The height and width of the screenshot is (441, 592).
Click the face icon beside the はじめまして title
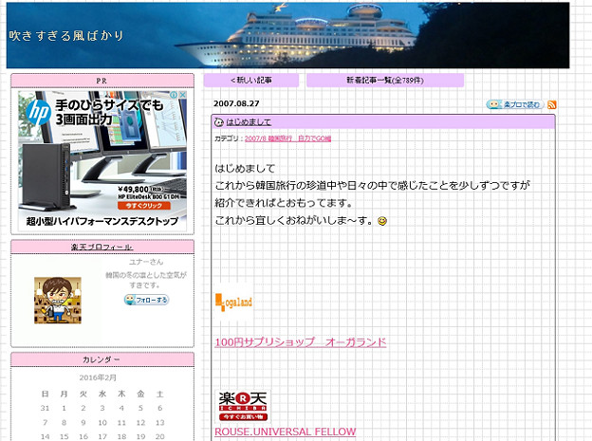pos(219,122)
